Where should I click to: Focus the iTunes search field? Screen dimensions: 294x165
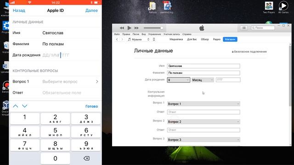click(263, 28)
